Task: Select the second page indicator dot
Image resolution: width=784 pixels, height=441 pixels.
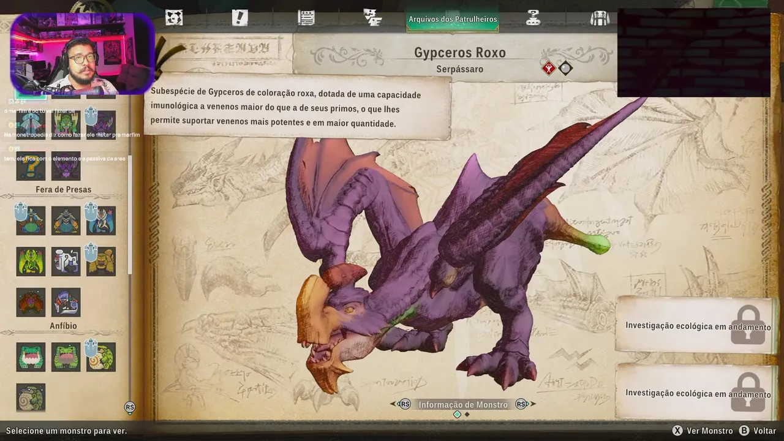Action: [x=467, y=415]
